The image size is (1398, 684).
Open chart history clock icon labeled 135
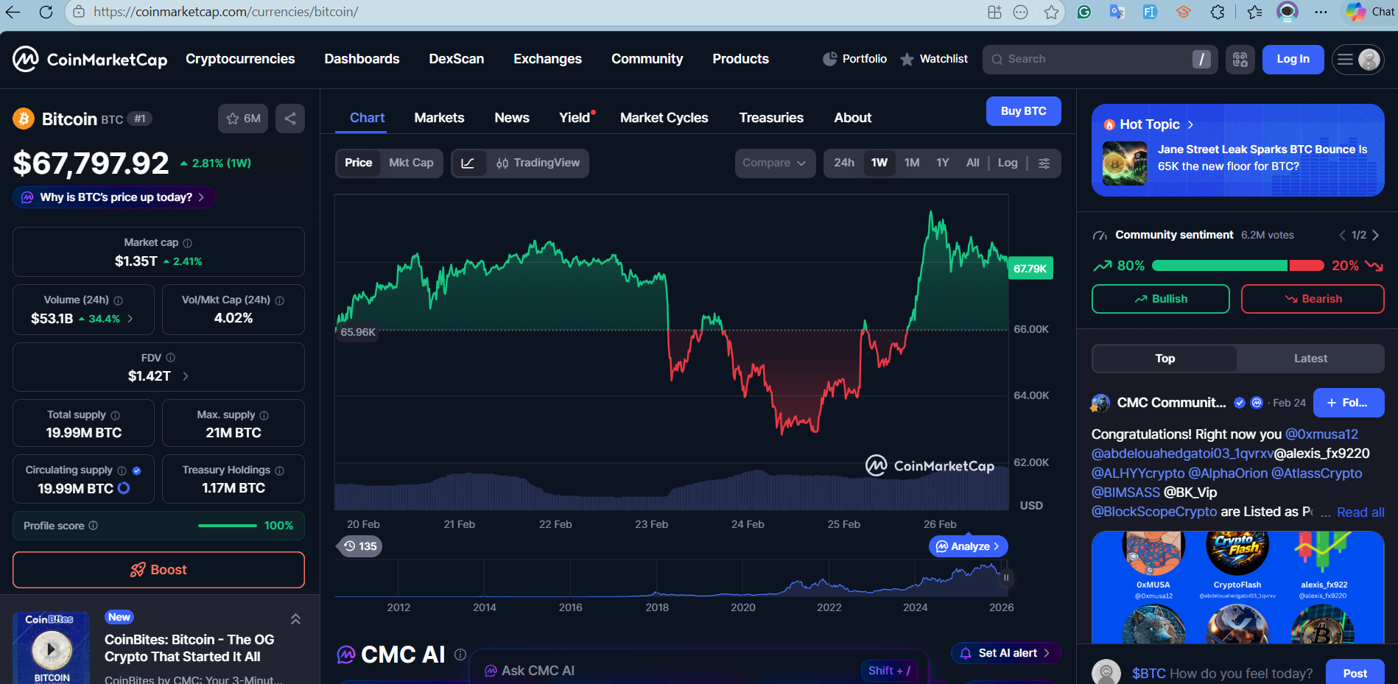(x=359, y=546)
